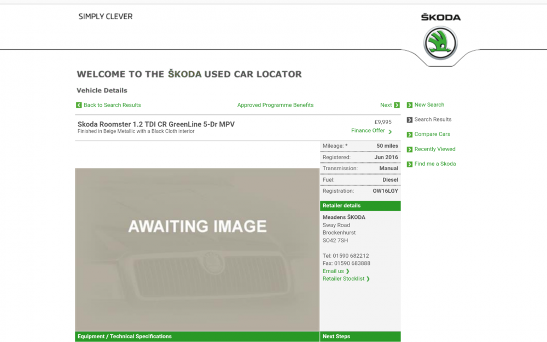Click the 50 miles mileage value

[x=387, y=146]
